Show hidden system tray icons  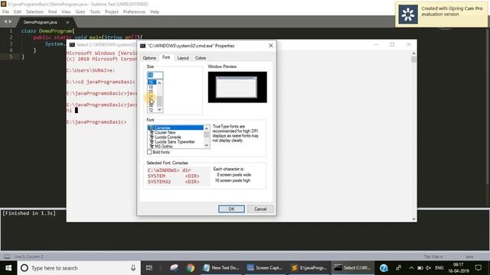click(411, 268)
